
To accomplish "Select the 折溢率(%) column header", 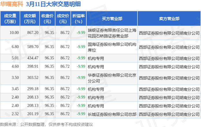I will click(x=79, y=18).
